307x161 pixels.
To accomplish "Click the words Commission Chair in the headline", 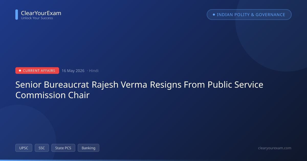I will [52, 95].
